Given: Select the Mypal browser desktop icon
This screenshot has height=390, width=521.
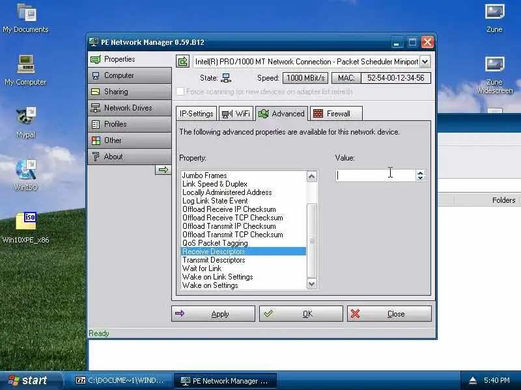Looking at the screenshot, I should [x=25, y=123].
